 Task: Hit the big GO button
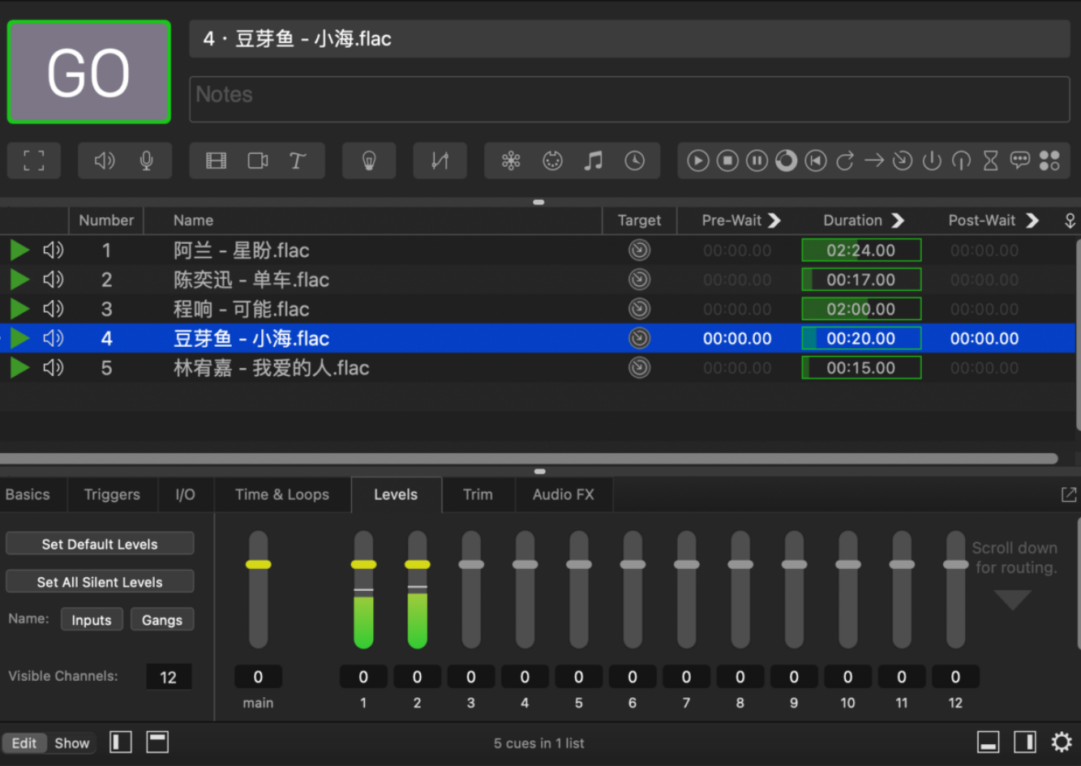pyautogui.click(x=89, y=72)
